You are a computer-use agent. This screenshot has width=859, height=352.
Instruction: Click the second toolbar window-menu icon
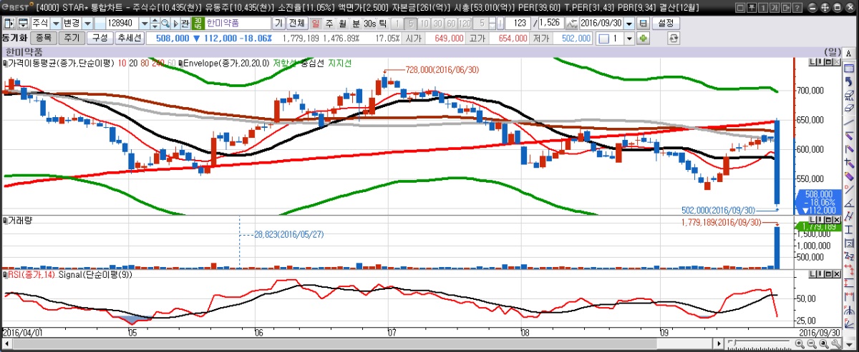pos(24,23)
